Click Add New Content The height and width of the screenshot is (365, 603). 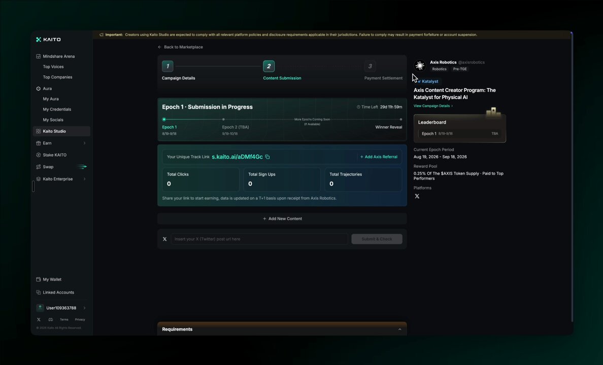[282, 218]
